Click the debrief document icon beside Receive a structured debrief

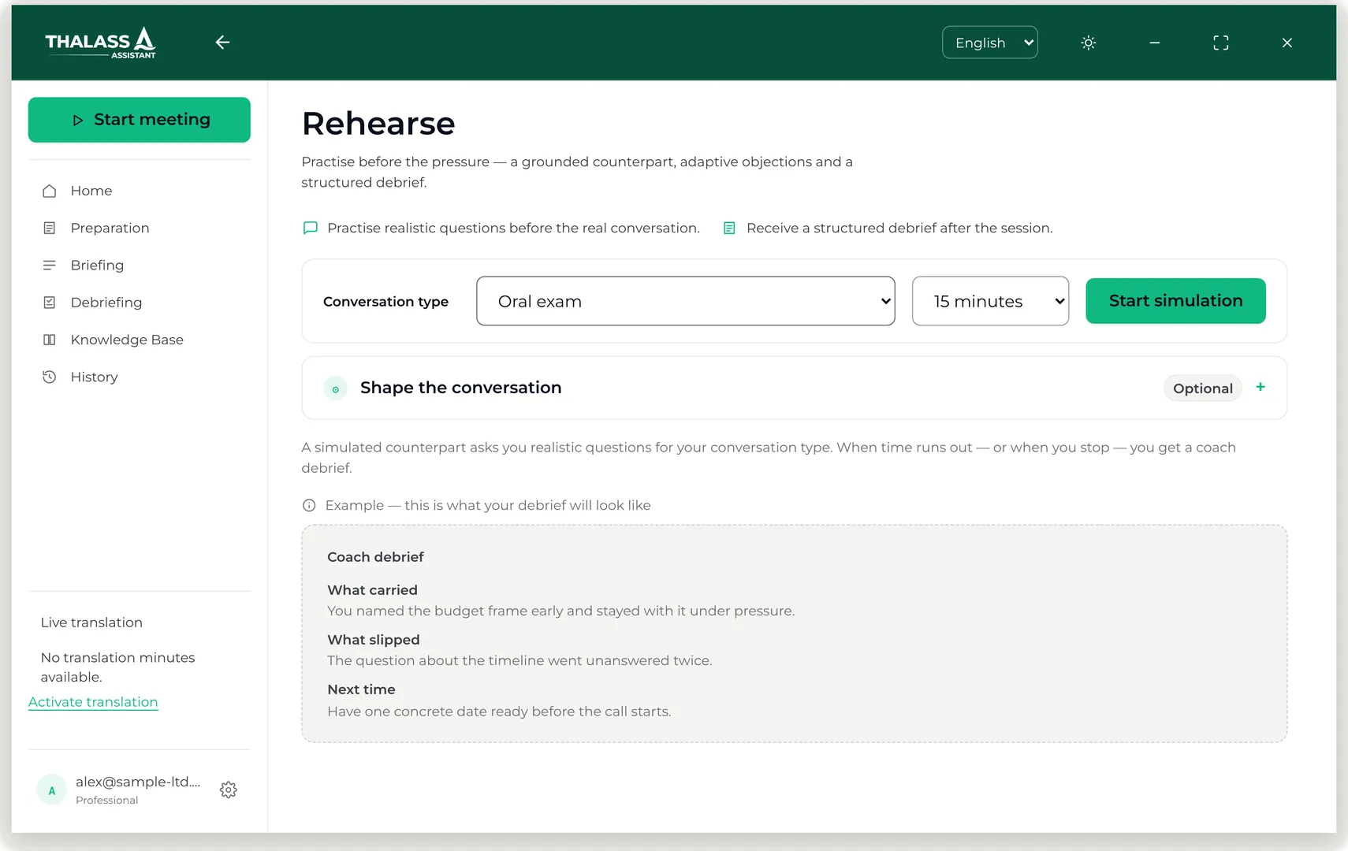[x=729, y=228]
